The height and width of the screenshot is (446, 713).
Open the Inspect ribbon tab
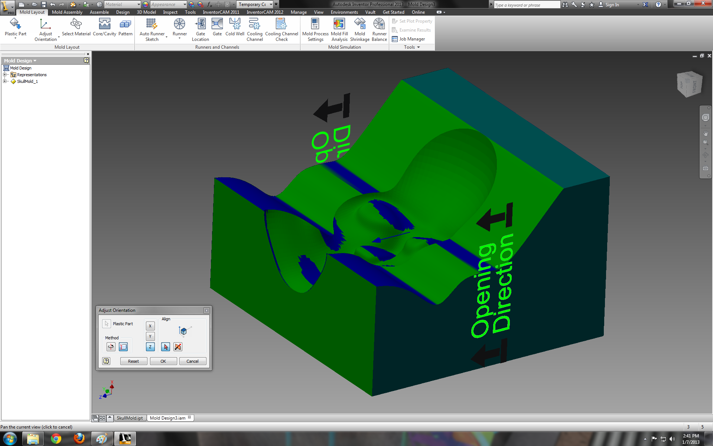170,12
